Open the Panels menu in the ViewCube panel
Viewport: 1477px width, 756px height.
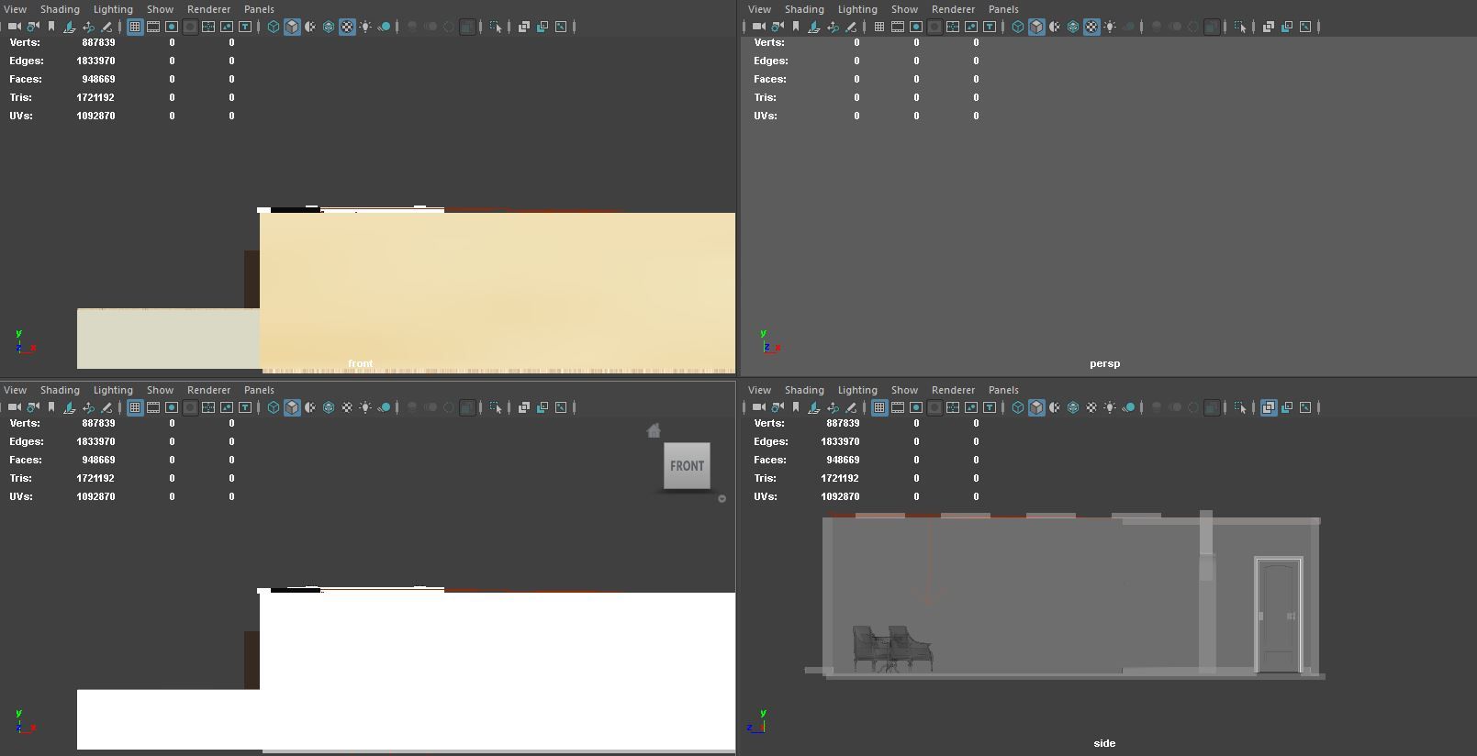(x=259, y=390)
